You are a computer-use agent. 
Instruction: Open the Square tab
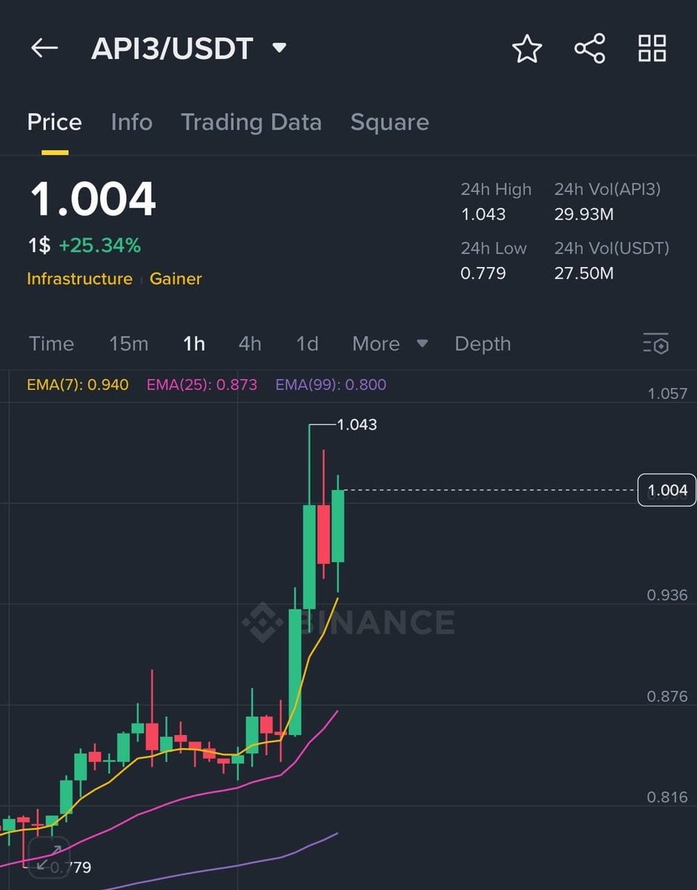coord(389,122)
